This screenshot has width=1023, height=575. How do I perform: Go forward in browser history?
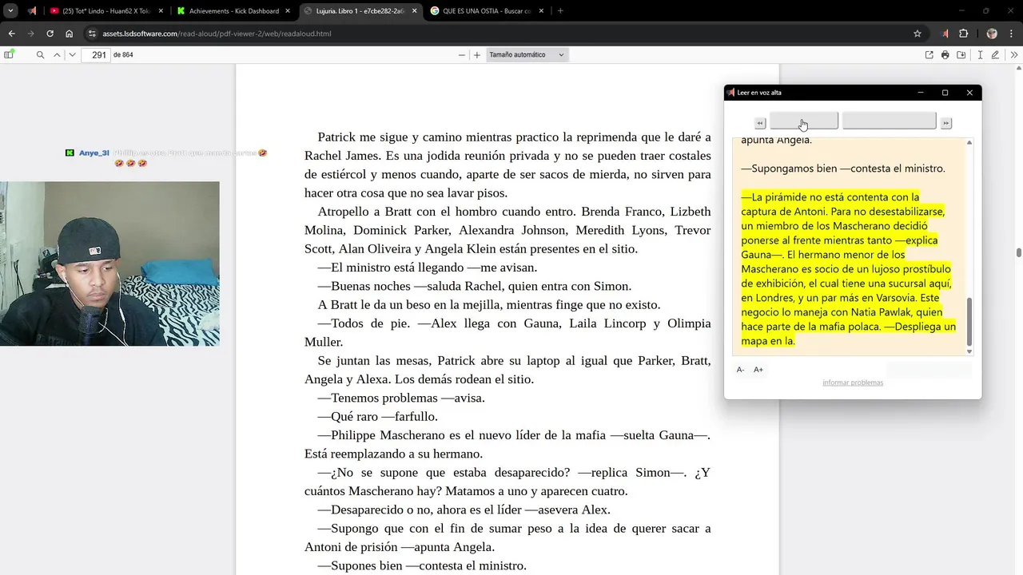pyautogui.click(x=30, y=34)
